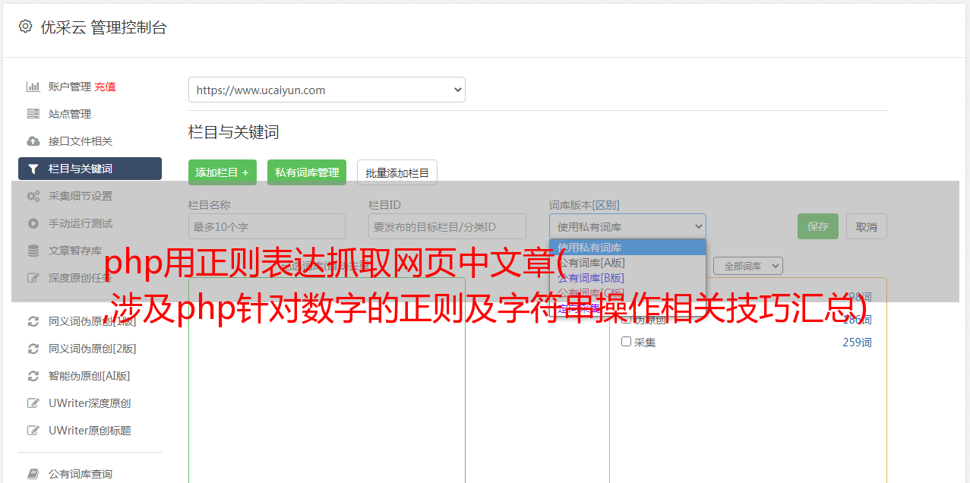Open the 全部词库 filter dropdown
Screen dimensions: 970x483
tap(748, 266)
